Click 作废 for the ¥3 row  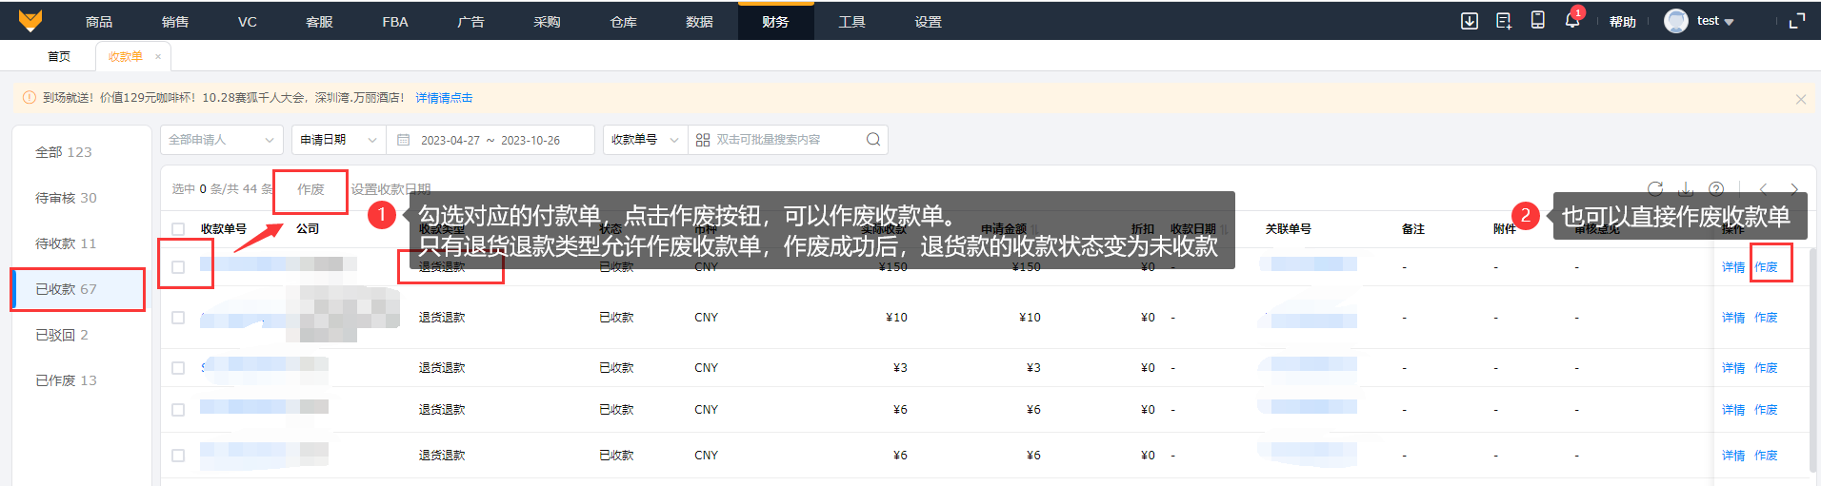[1767, 368]
